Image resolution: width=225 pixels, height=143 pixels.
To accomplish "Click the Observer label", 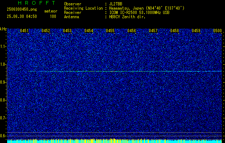I will [x=73, y=4].
